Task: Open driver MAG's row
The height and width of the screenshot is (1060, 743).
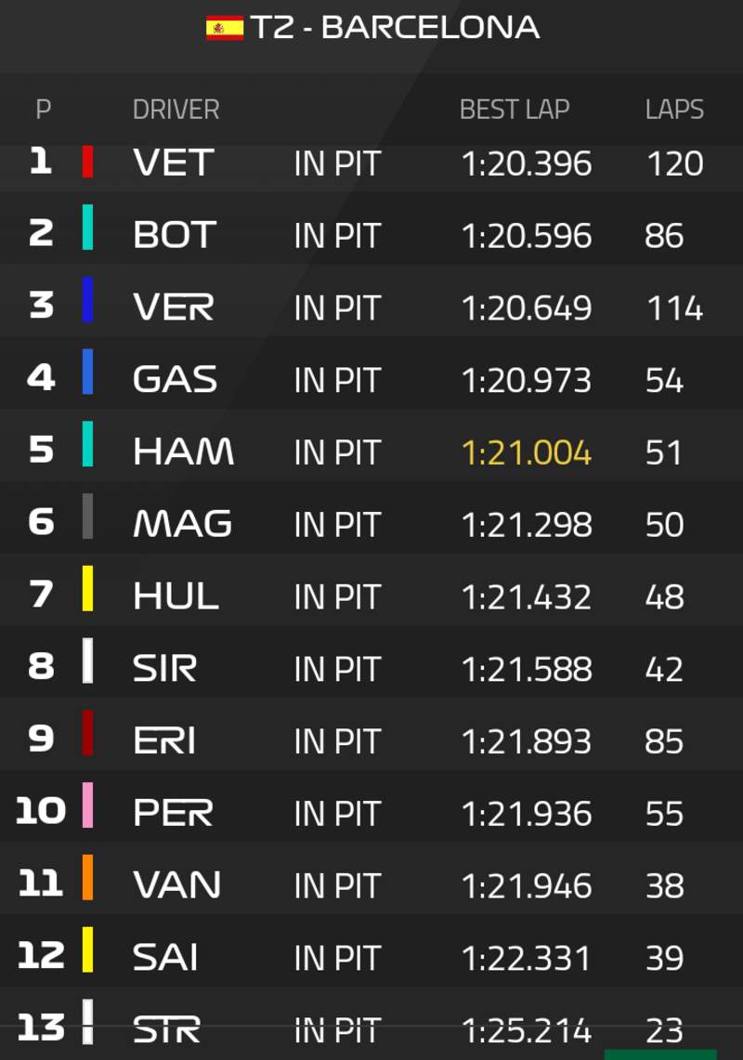Action: (182, 524)
